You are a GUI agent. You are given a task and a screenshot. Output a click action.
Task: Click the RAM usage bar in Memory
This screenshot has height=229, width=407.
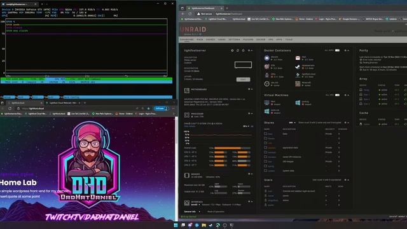coord(221,186)
